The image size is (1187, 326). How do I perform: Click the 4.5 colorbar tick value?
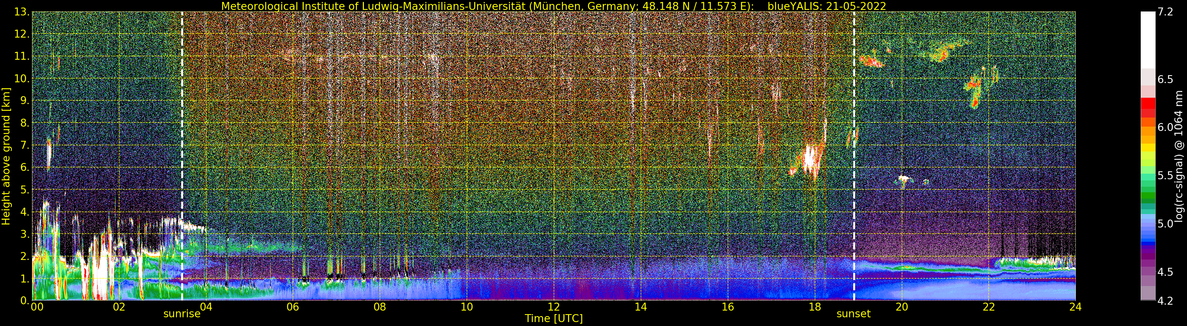tap(1165, 272)
